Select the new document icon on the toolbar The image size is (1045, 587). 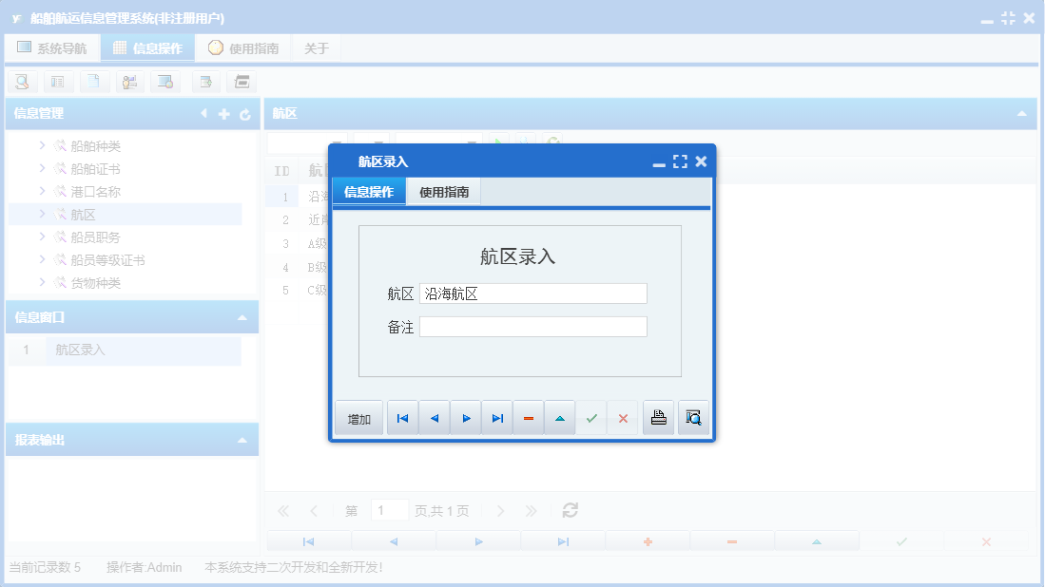pyautogui.click(x=92, y=82)
